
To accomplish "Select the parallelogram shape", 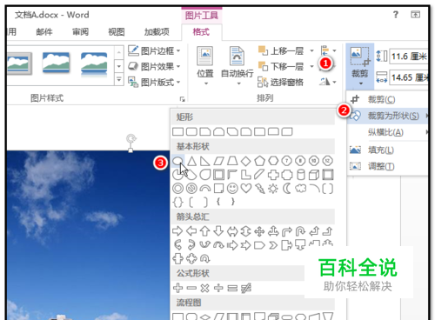I will coord(218,161).
